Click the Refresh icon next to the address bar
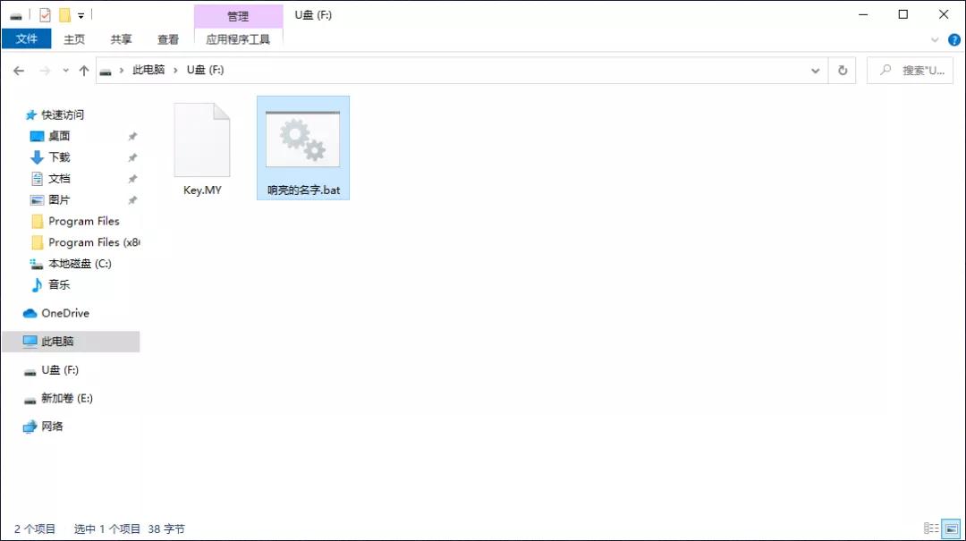 [x=842, y=69]
